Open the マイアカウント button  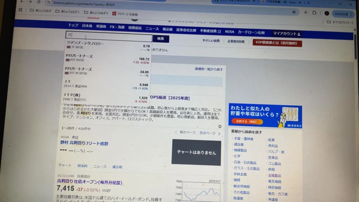[287, 34]
